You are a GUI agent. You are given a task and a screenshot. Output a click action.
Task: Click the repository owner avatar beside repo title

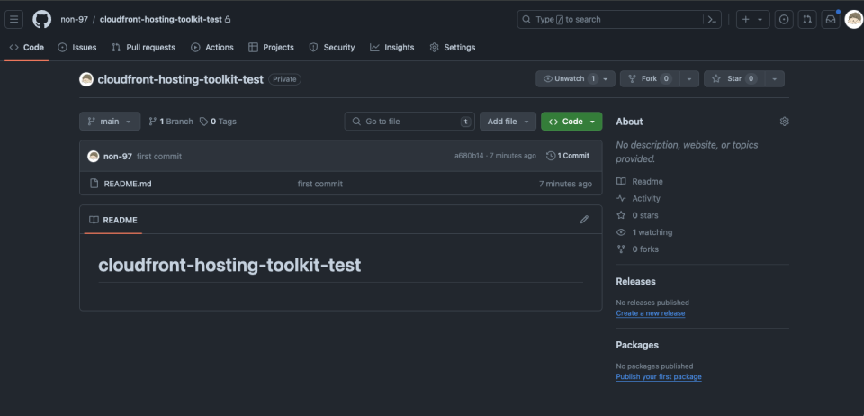pos(86,79)
